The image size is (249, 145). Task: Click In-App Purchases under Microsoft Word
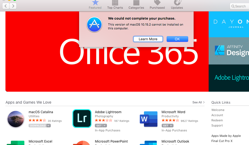pos(174,130)
